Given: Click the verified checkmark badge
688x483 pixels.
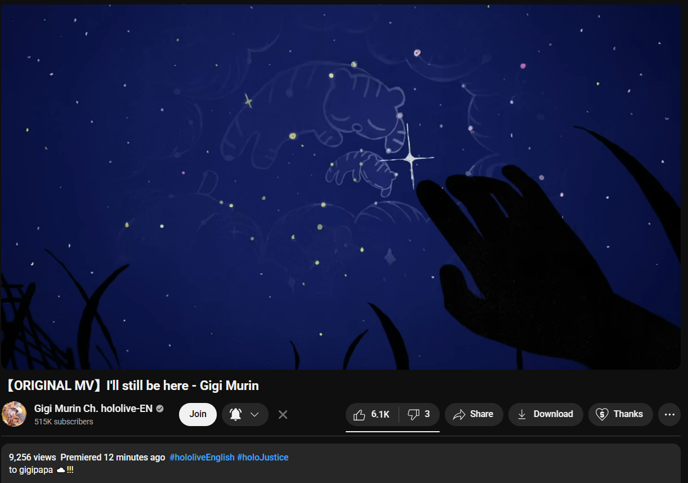Looking at the screenshot, I should [x=160, y=409].
